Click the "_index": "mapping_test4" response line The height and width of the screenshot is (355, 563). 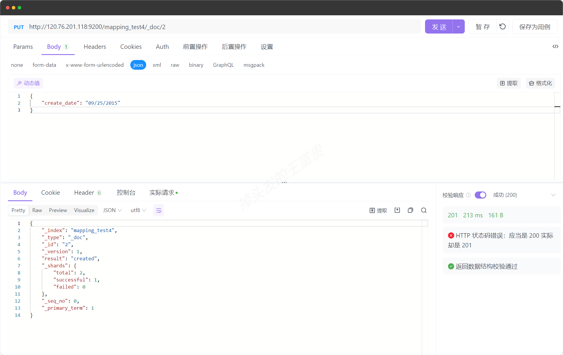click(x=79, y=230)
